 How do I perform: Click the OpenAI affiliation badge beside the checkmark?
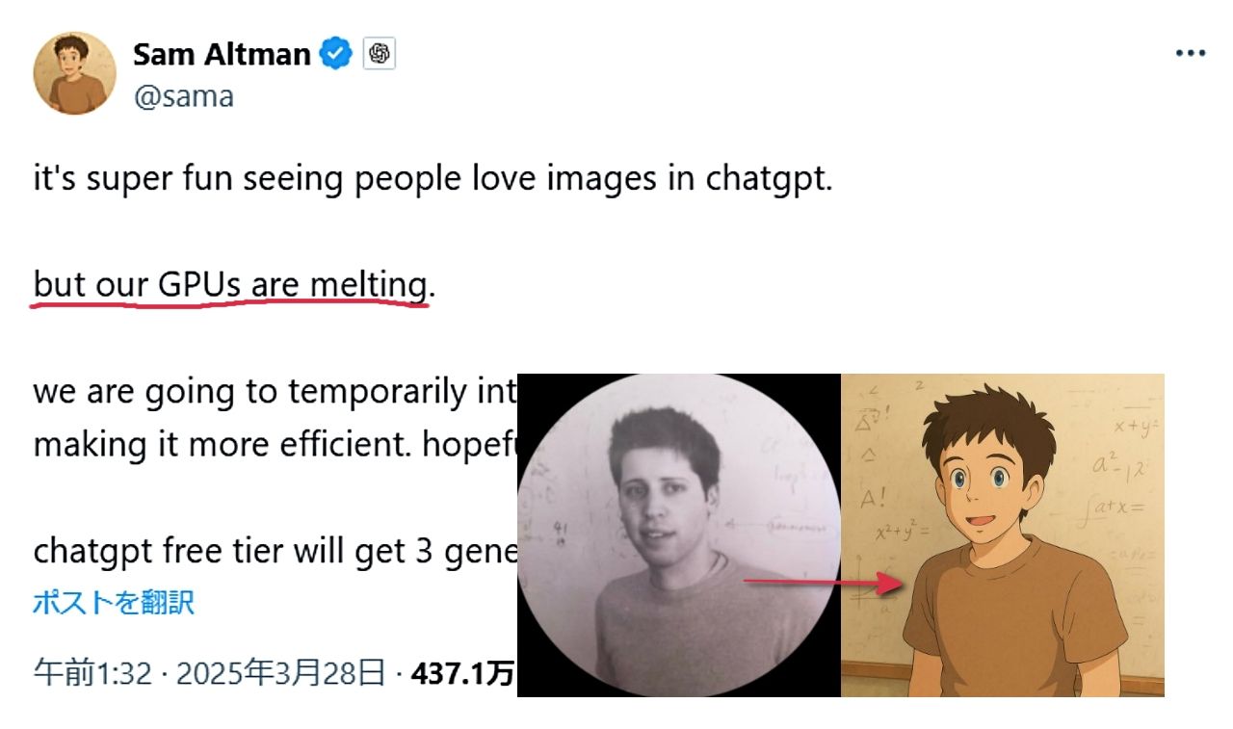(x=377, y=54)
